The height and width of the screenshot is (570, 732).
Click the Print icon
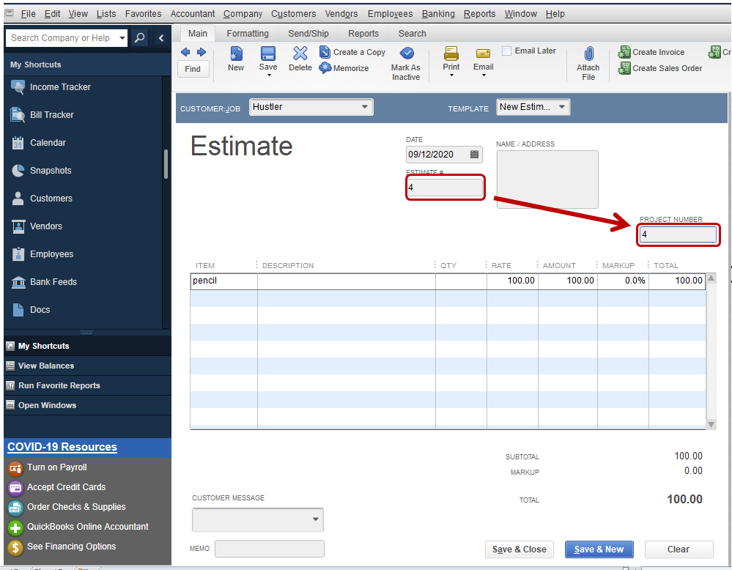[451, 53]
